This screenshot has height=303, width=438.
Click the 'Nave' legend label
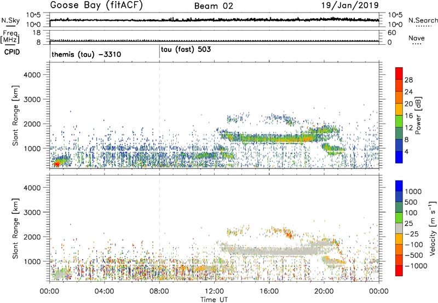tap(417, 38)
